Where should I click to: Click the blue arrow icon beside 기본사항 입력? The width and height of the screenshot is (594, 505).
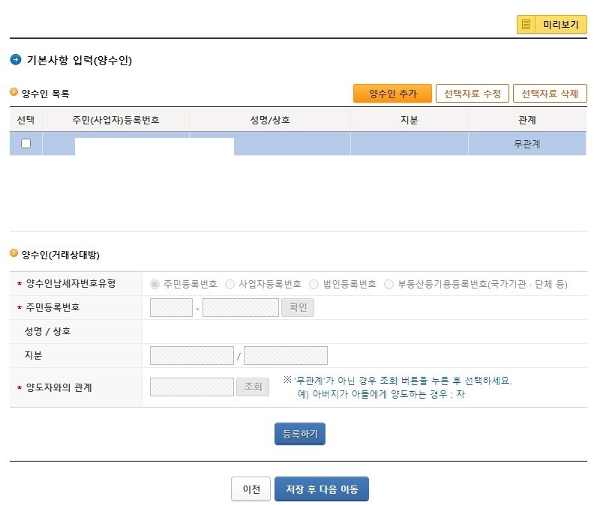pos(16,60)
